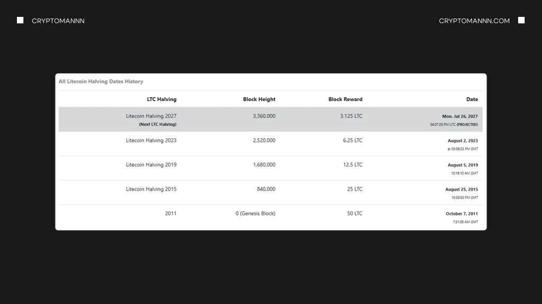The height and width of the screenshot is (304, 542).
Task: Click the white square icon beside CRYPTOMANNN.COM
Action: 521,21
